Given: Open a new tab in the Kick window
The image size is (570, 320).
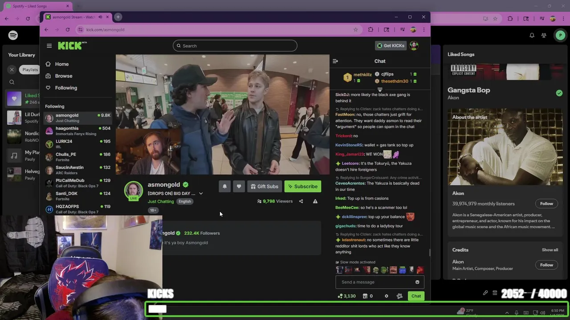Looking at the screenshot, I should coord(118,17).
